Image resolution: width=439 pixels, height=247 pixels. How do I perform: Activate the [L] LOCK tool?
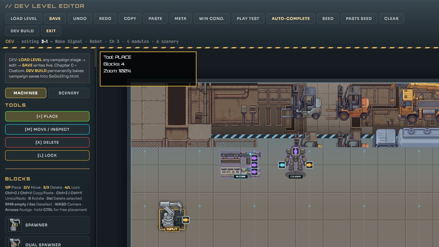(47, 155)
